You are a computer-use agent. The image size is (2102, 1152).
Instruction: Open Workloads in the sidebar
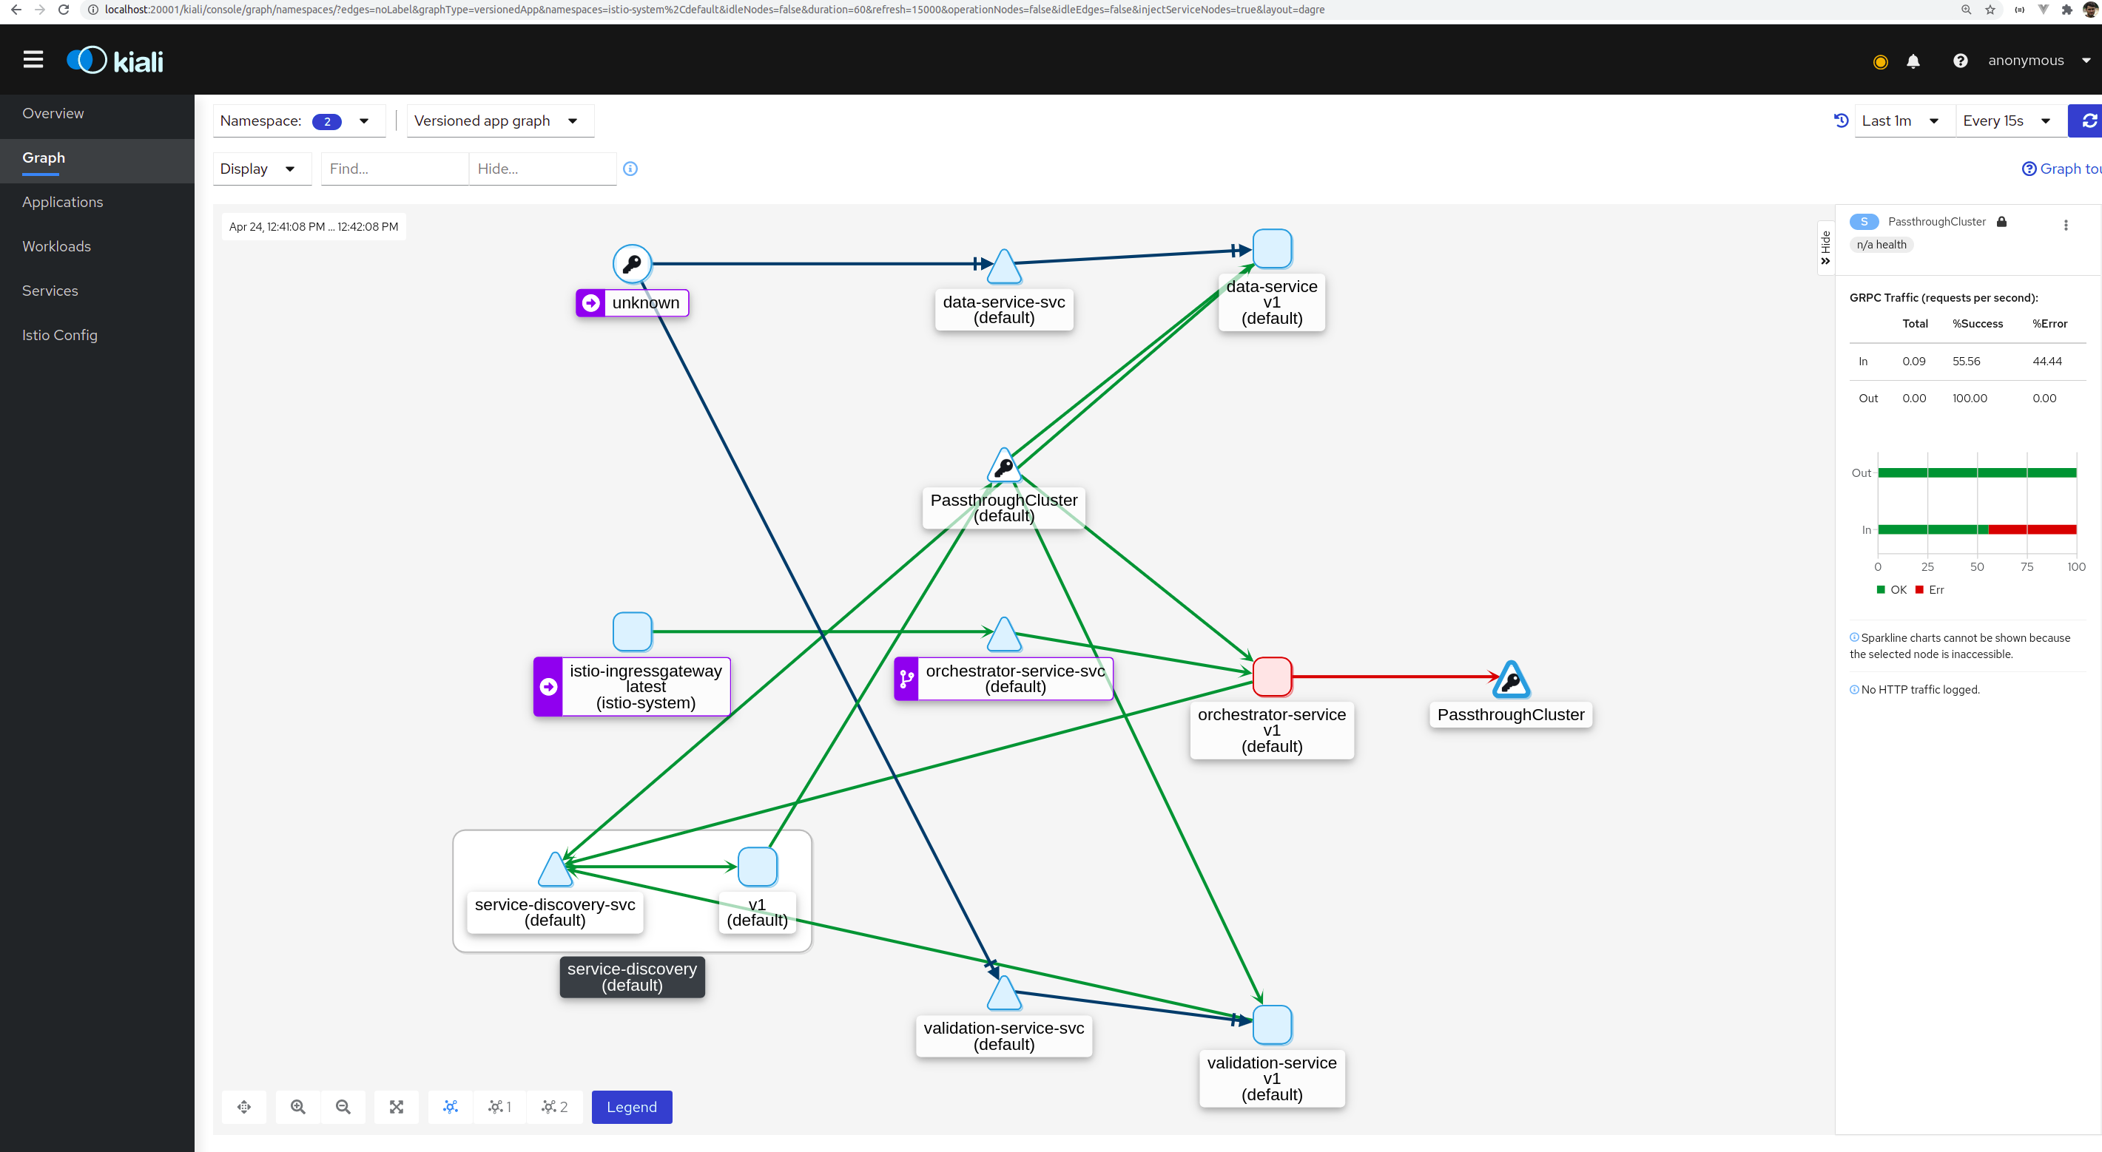(x=56, y=246)
